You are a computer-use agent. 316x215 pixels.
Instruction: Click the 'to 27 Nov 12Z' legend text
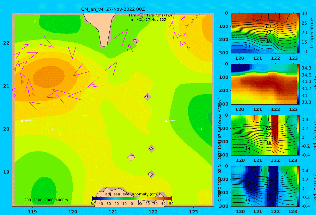pyautogui.click(x=154, y=20)
